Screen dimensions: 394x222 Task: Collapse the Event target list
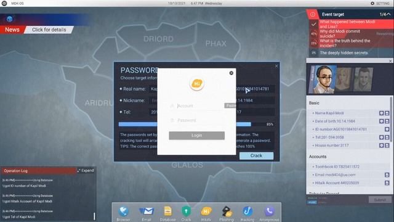388,14
